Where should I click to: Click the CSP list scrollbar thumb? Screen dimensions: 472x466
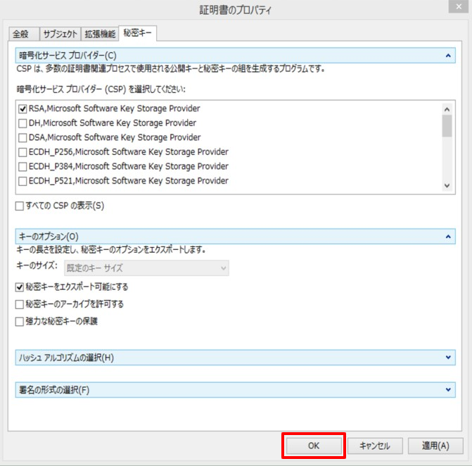447,126
